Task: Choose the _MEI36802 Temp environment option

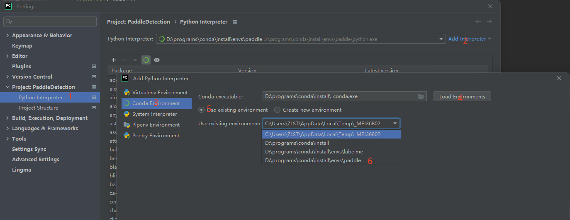Action: pyautogui.click(x=331, y=134)
